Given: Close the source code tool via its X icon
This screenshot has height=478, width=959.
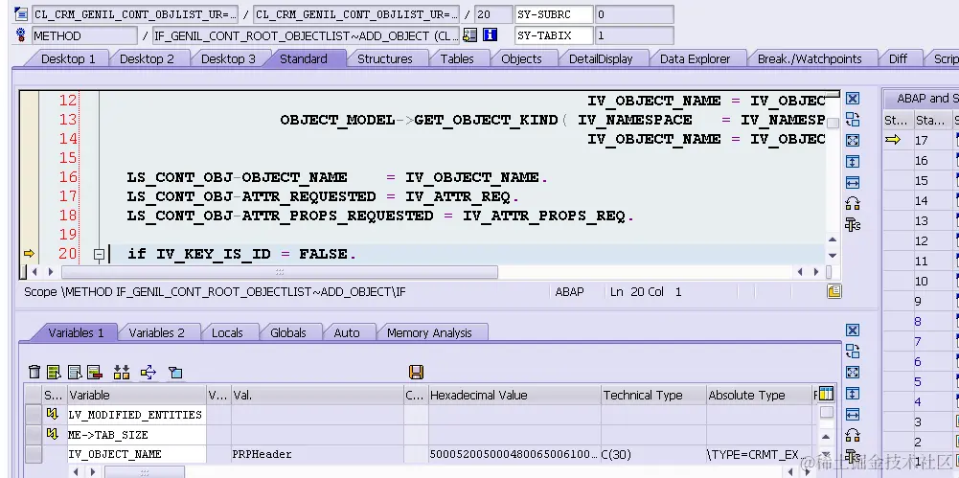Looking at the screenshot, I should 853,99.
